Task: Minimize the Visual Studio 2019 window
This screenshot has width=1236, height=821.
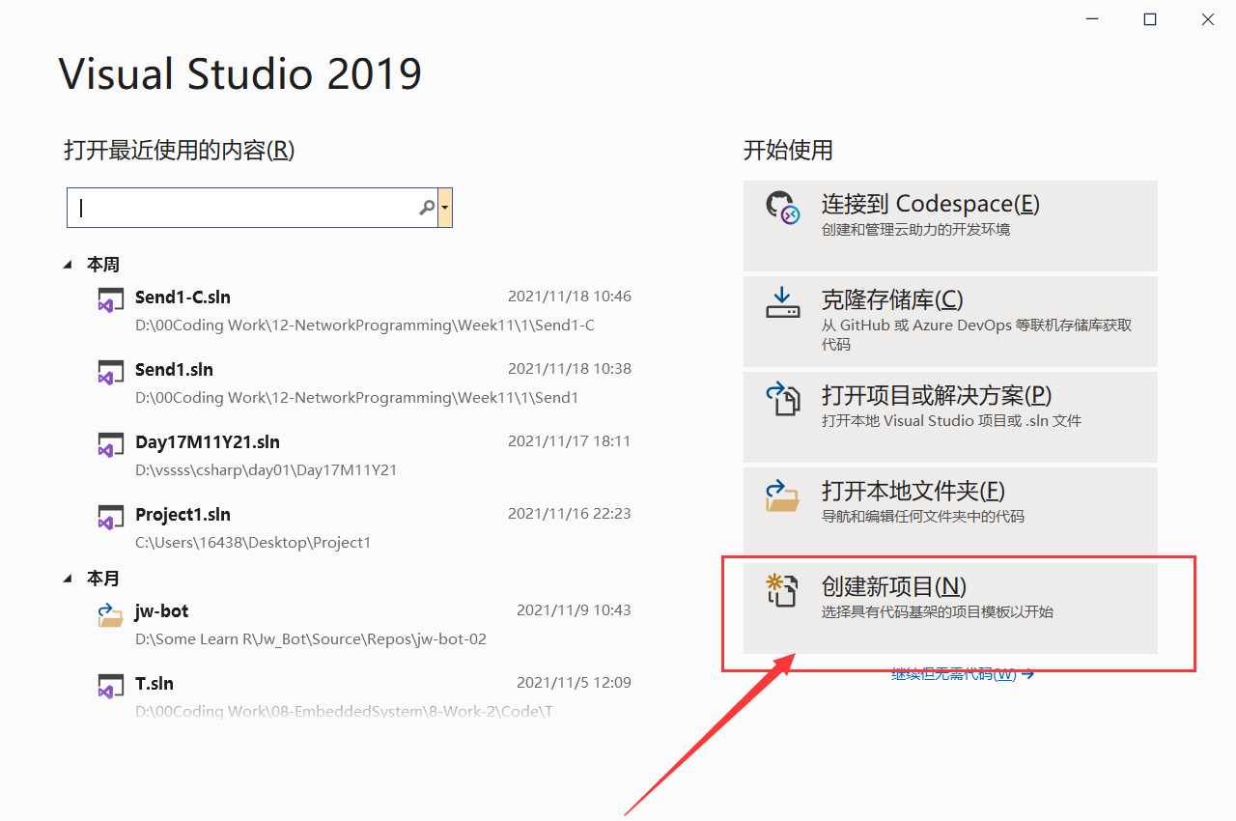Action: 1092,19
